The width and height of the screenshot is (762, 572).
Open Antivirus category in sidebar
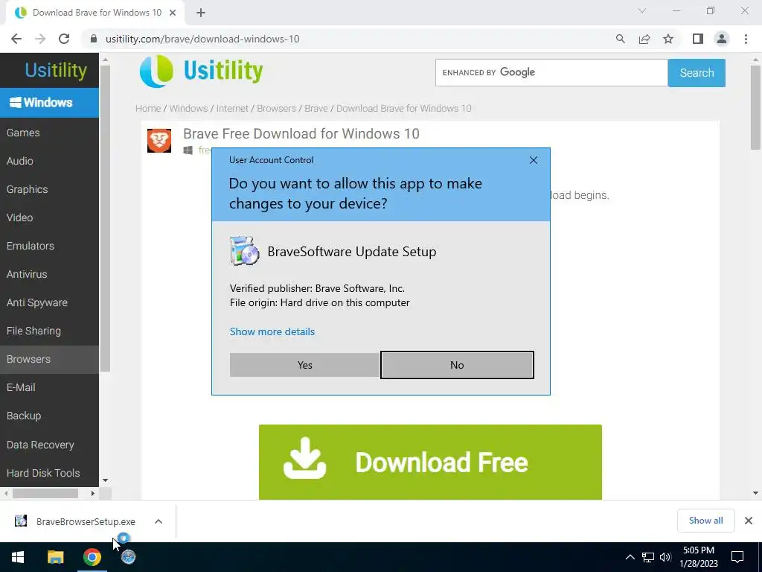(49, 274)
